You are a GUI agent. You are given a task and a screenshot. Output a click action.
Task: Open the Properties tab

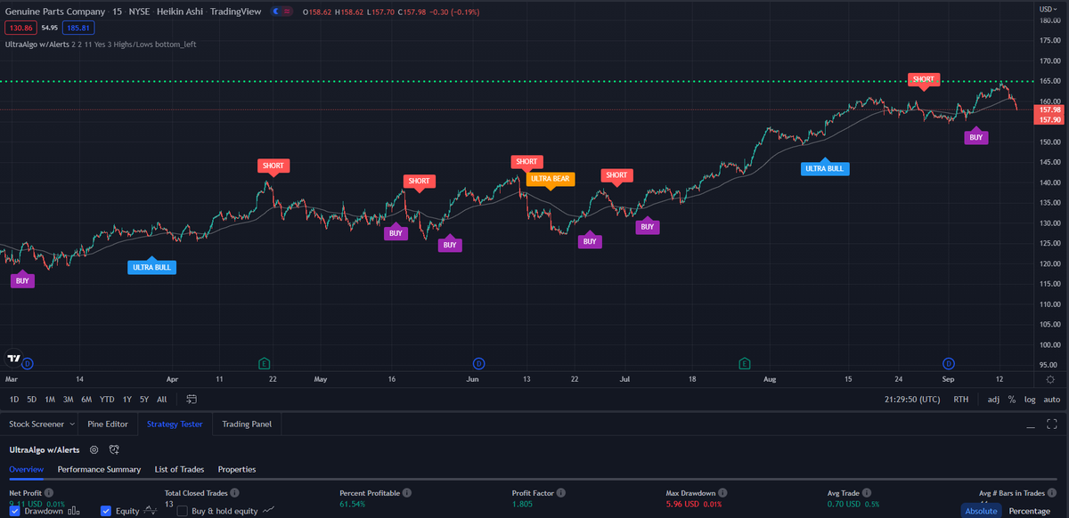pos(237,469)
